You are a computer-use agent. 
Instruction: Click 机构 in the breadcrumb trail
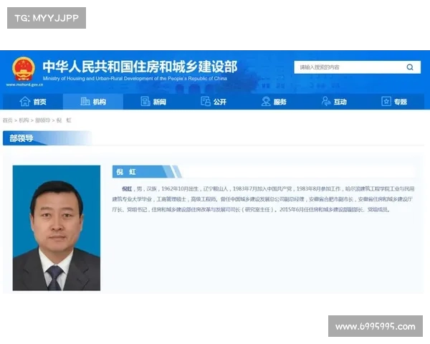[x=24, y=120]
